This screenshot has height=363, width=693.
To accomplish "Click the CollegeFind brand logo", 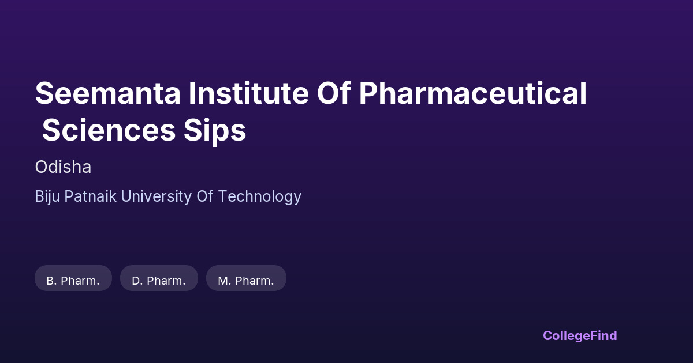I will 579,335.
